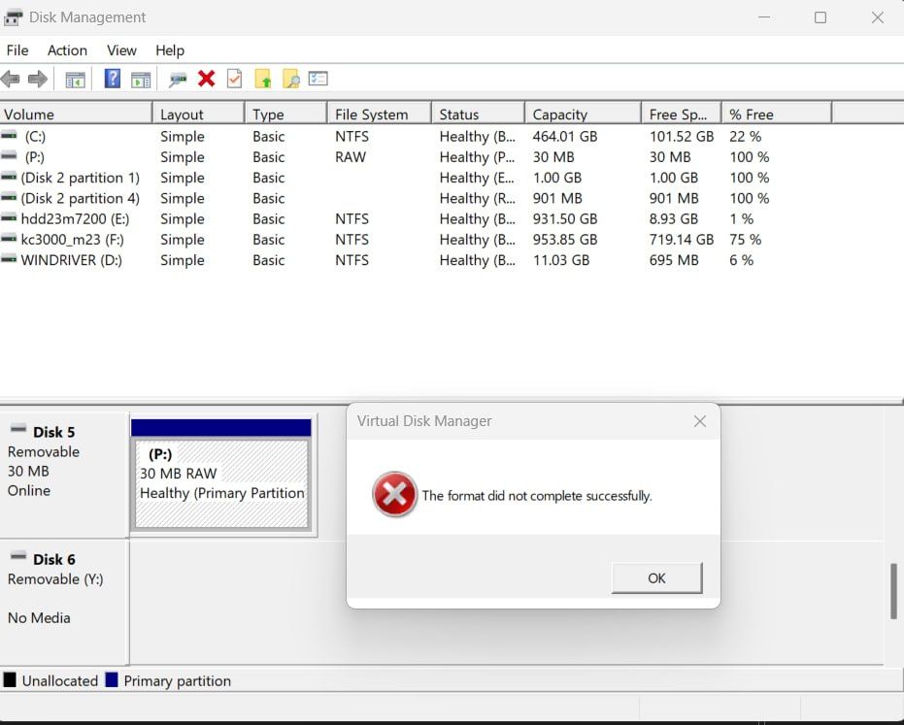
Task: Click OK in the Virtual Disk Manager dialog
Action: pos(656,578)
